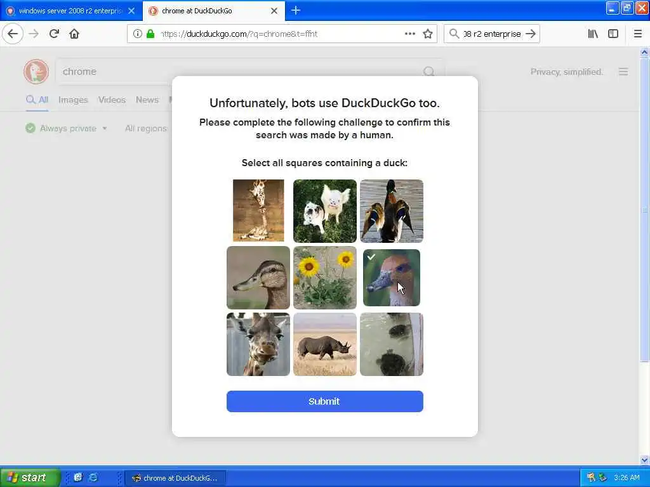
Task: Select the brown female duck head square
Action: [x=258, y=278]
